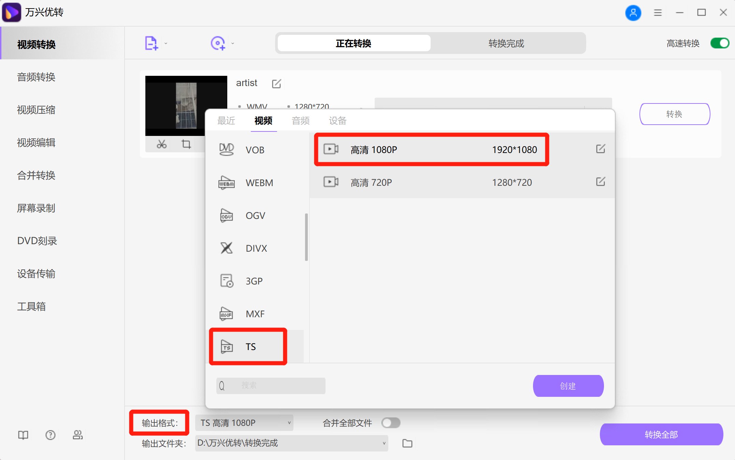
Task: Switch to the 转换完成 tab
Action: [506, 43]
